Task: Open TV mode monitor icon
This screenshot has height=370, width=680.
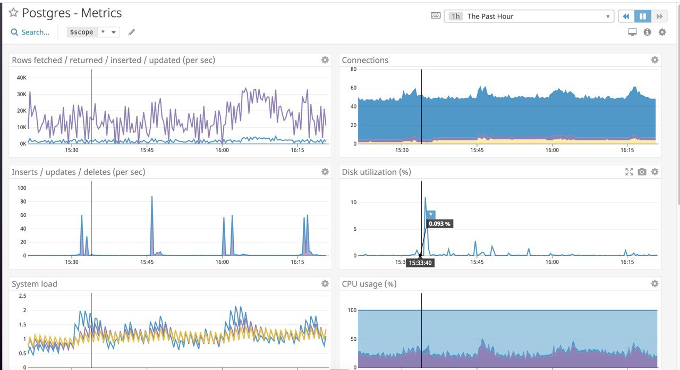Action: pyautogui.click(x=632, y=32)
